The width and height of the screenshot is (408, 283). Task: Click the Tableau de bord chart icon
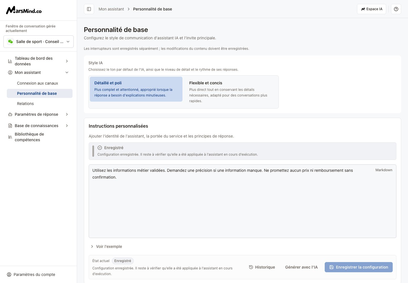click(10, 61)
